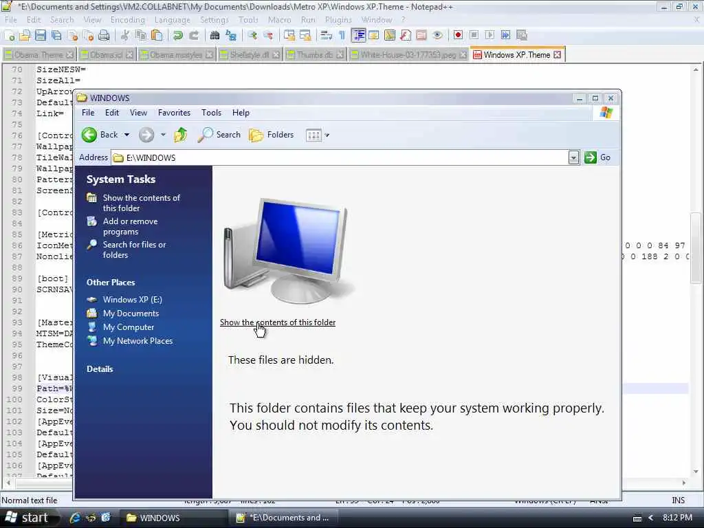Click 'Search for files or folders' task
This screenshot has height=528, width=704.
coord(134,250)
